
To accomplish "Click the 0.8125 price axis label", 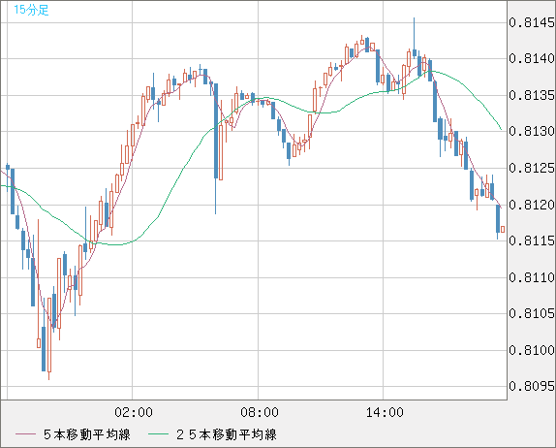I will pyautogui.click(x=532, y=168).
